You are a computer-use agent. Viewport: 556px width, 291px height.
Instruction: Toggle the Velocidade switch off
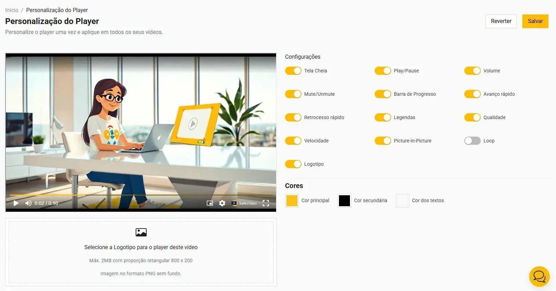pos(293,141)
